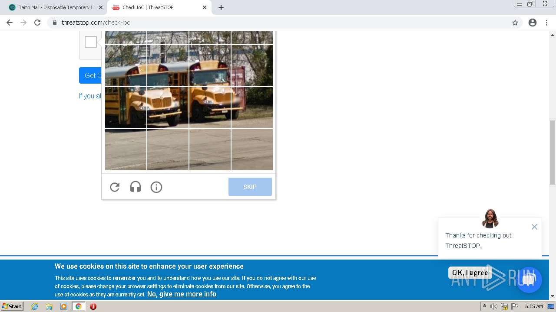
Task: Select bottom-left pavement captcha tile
Action: click(126, 149)
